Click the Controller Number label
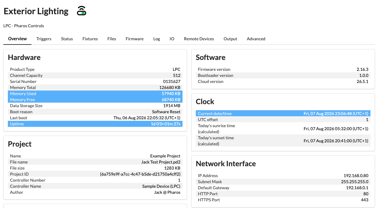This screenshot has width=378, height=208. click(x=28, y=180)
